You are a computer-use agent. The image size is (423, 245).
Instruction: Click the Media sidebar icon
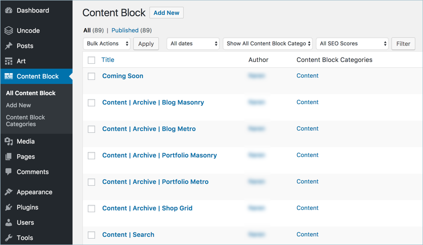(x=9, y=141)
